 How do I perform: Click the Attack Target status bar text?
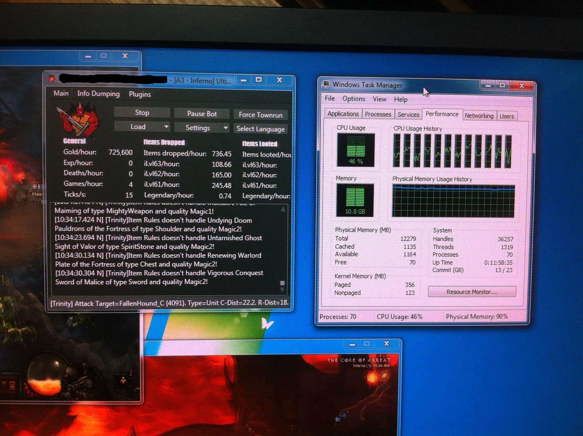[x=169, y=303]
